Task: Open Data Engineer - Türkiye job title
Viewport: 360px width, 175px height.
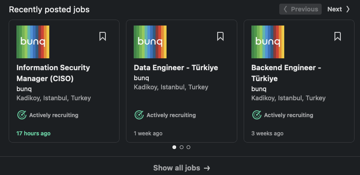Action: click(x=176, y=67)
